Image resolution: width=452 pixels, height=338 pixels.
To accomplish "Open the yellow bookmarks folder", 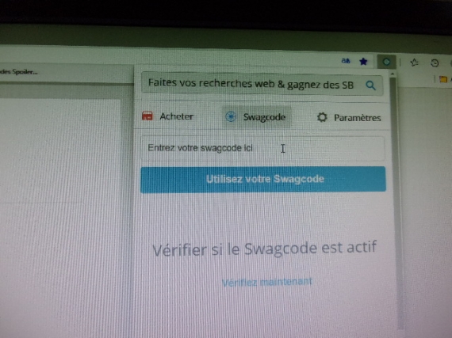I will click(x=443, y=79).
